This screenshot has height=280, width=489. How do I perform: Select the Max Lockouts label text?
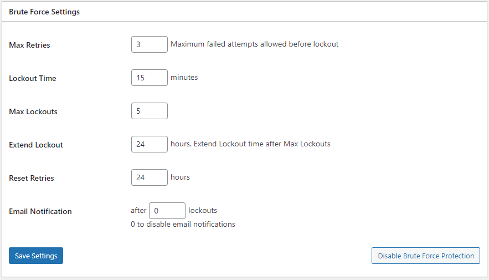[x=33, y=111]
